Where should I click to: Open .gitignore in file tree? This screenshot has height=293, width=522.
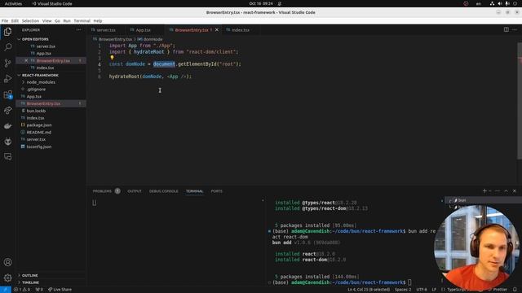point(36,89)
